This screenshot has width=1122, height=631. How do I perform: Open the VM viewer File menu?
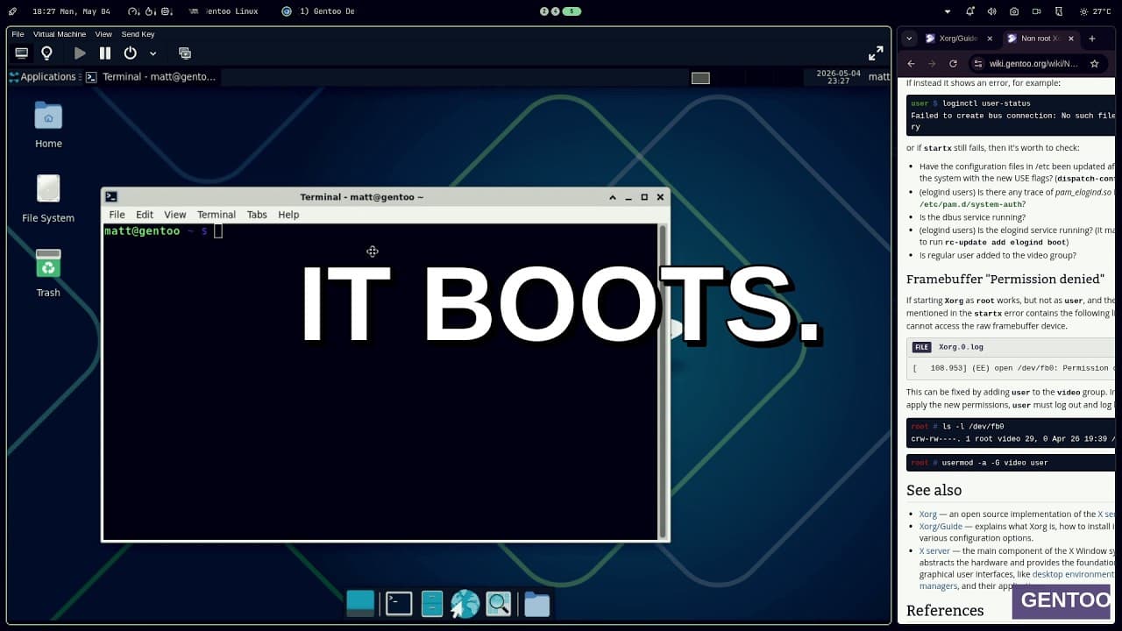(x=18, y=34)
